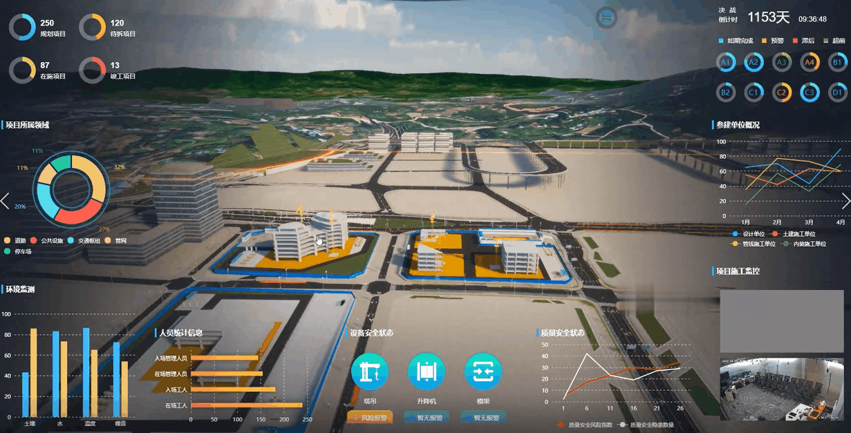Viewport: 851px width, 433px height.
Task: Open the 参建单位概况 panel header
Action: tap(738, 125)
